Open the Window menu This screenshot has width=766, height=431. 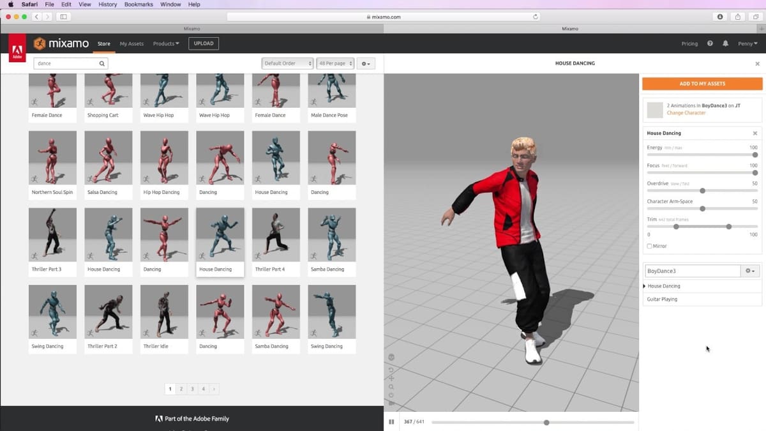pos(170,4)
